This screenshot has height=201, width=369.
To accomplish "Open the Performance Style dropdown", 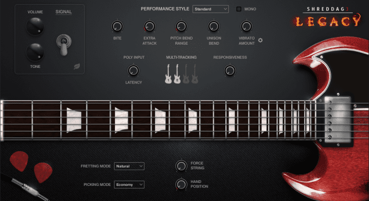I will tap(210, 9).
